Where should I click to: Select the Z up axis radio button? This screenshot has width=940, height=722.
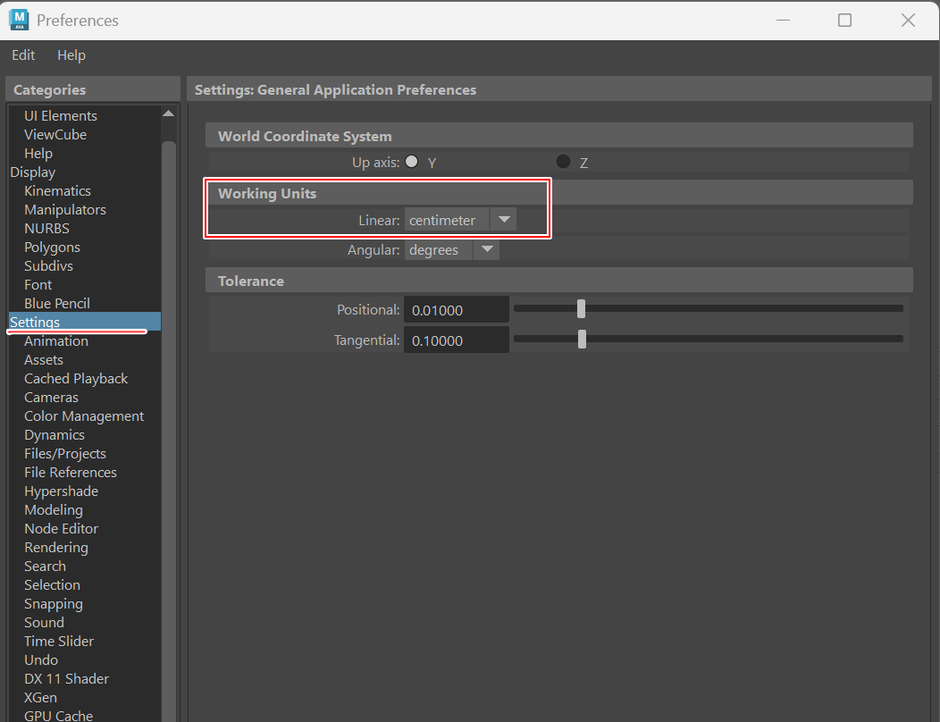[x=563, y=162]
